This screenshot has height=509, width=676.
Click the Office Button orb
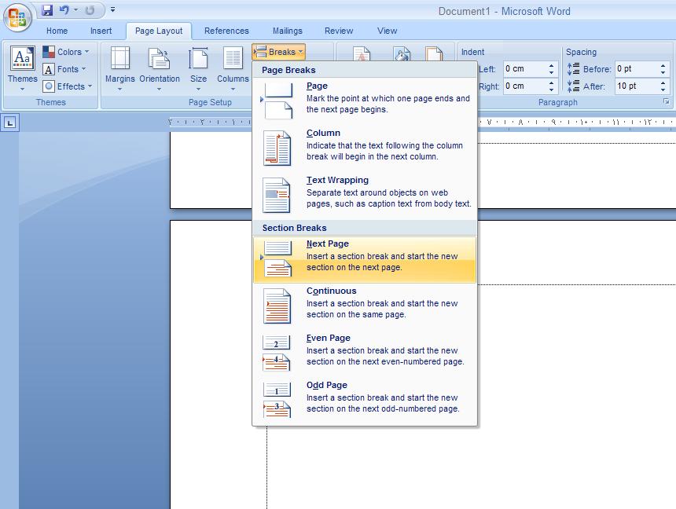pyautogui.click(x=17, y=18)
